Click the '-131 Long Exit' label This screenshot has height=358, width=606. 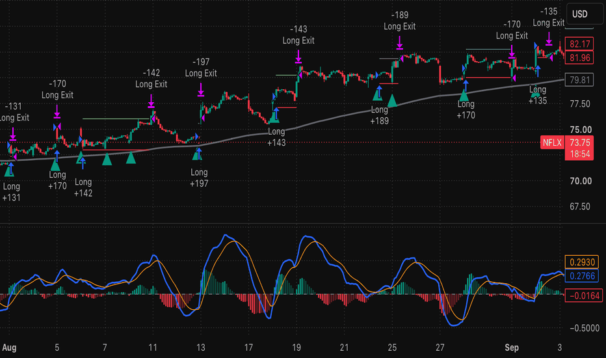(x=14, y=112)
